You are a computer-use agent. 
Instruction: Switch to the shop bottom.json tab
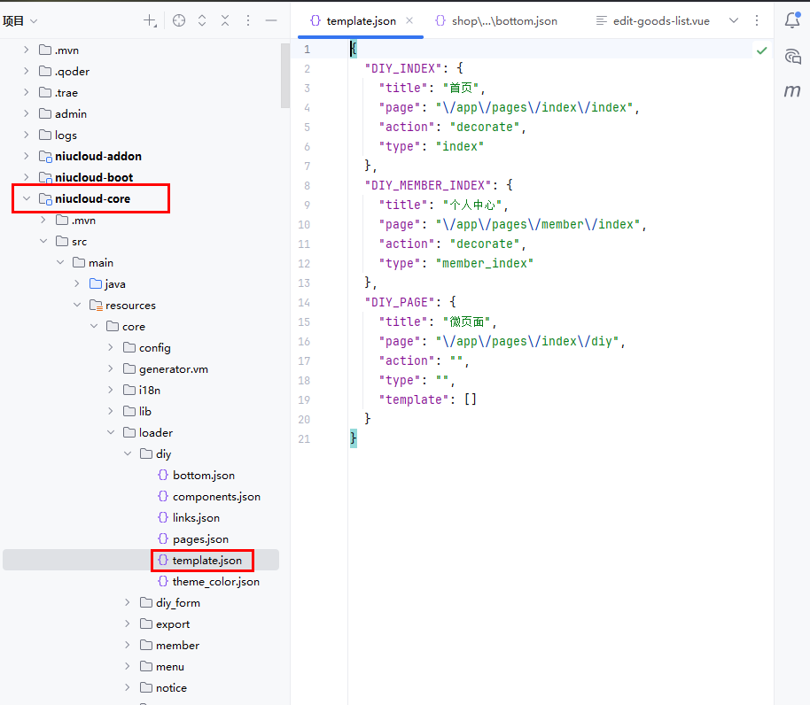tap(496, 20)
